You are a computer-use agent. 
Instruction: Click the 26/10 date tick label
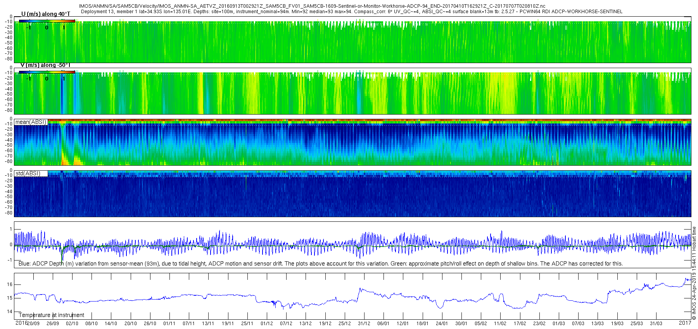tap(150, 324)
